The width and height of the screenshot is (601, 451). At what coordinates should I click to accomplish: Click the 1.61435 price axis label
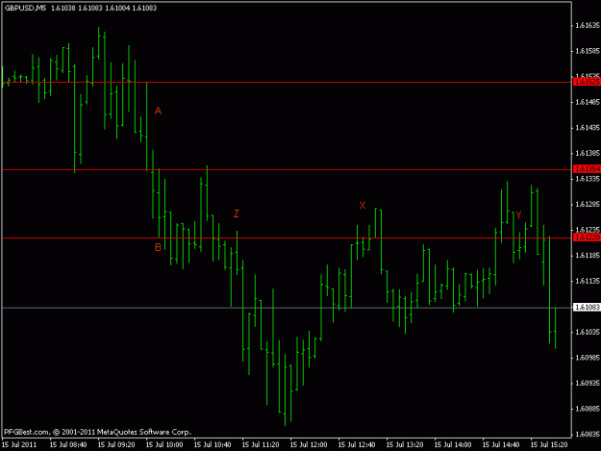coord(588,128)
